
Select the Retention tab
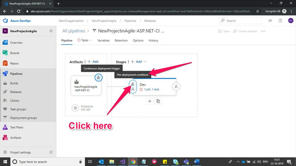[121, 41]
